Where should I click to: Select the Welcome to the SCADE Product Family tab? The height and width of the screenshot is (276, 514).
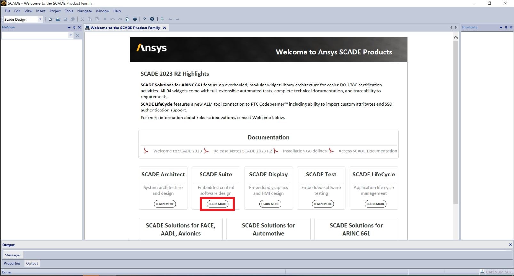click(125, 28)
